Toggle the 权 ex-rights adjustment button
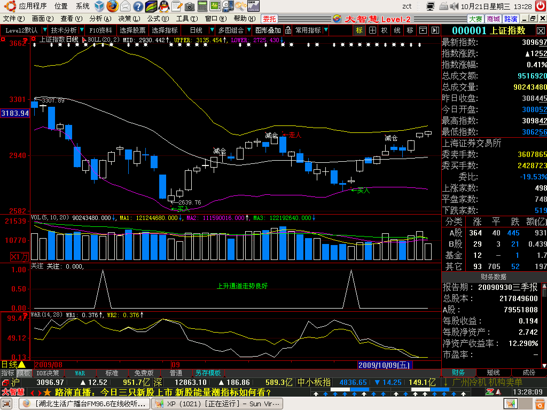547x410 pixels. (x=384, y=30)
